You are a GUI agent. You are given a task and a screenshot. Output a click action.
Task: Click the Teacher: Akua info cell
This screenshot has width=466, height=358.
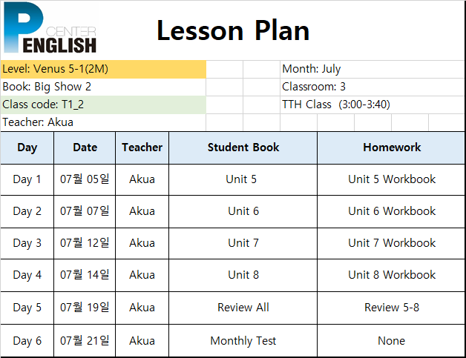click(x=103, y=122)
